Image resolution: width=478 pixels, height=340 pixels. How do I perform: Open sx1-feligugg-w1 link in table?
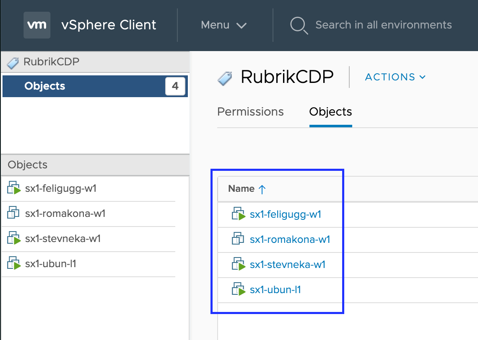(x=286, y=214)
